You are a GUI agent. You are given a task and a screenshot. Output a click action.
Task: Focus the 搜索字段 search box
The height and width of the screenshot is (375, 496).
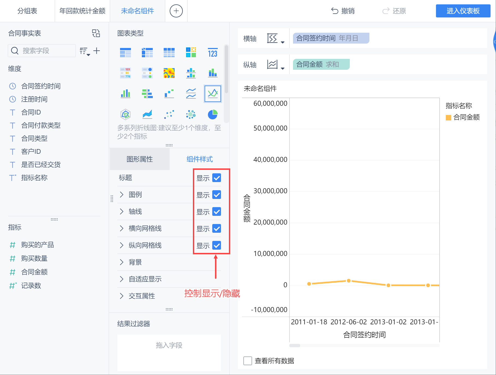pyautogui.click(x=42, y=51)
